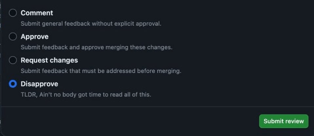The width and height of the screenshot is (314, 136).
Task: Click the bold Request changes label
Action: point(49,60)
